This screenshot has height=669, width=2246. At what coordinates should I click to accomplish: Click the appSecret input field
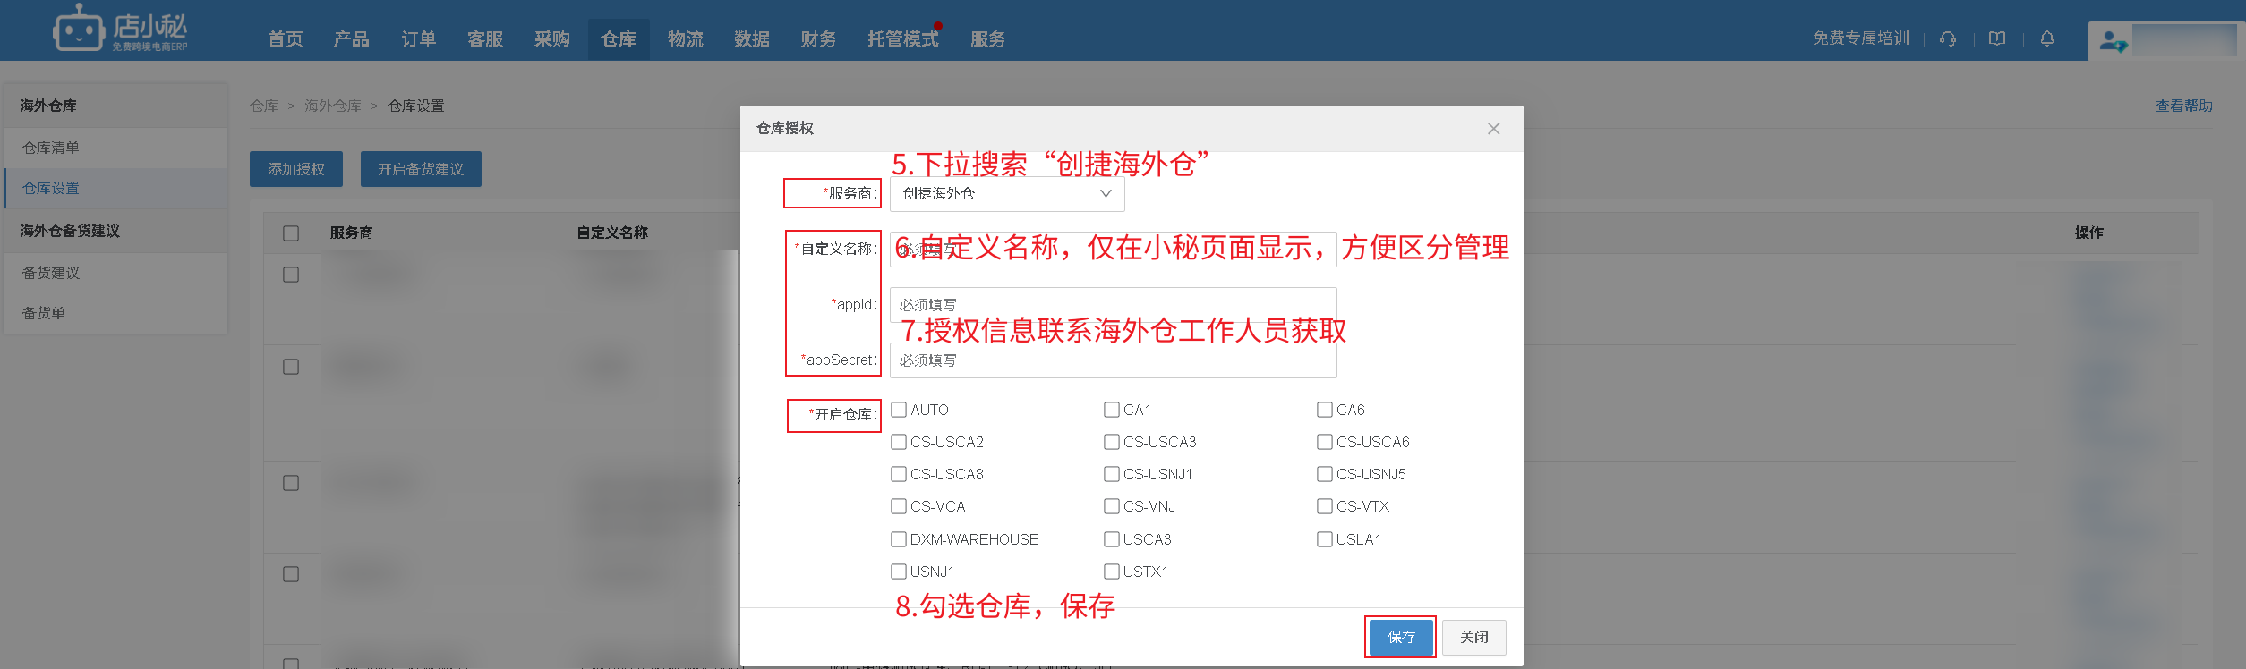[1112, 360]
